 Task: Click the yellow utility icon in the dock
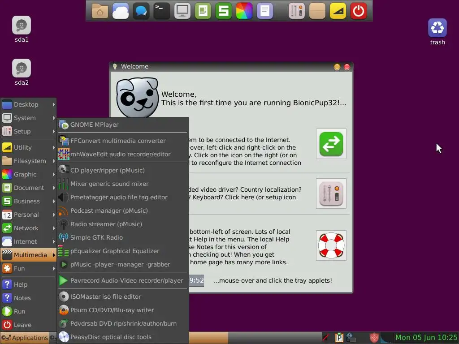(x=338, y=11)
